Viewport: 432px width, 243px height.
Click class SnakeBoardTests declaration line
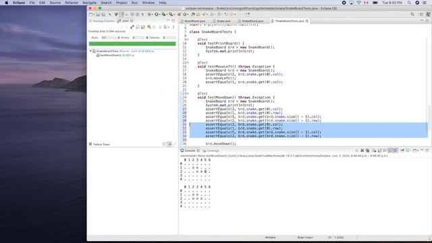[213, 32]
